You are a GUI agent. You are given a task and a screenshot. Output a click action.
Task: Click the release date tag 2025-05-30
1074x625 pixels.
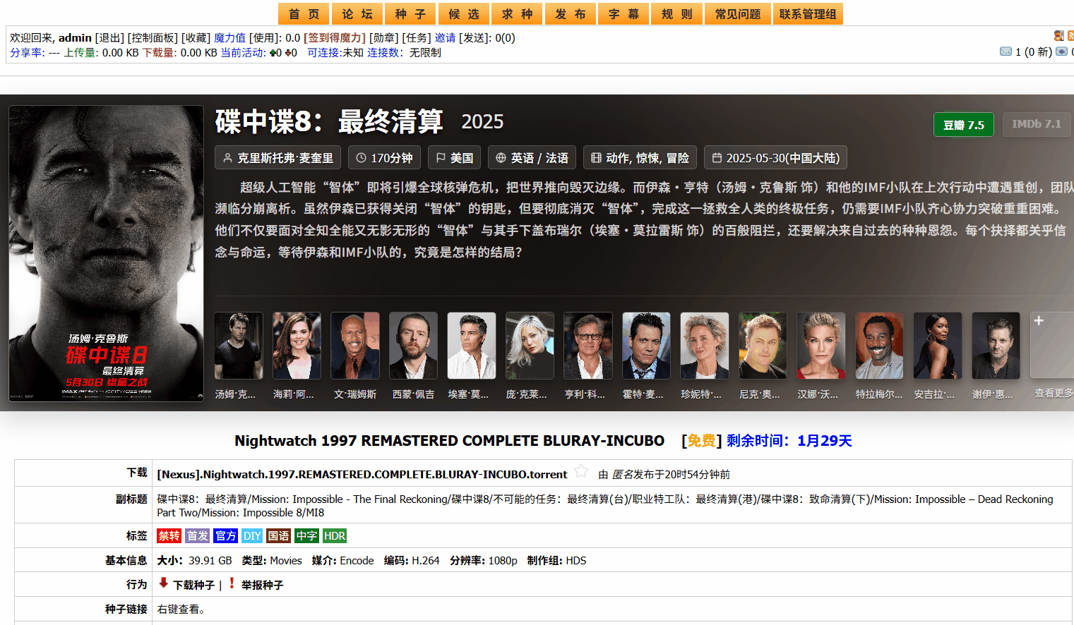[775, 157]
